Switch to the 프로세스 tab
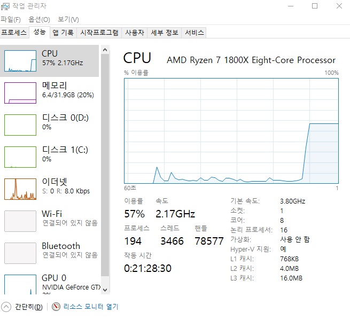The height and width of the screenshot is (320, 350). tap(14, 33)
